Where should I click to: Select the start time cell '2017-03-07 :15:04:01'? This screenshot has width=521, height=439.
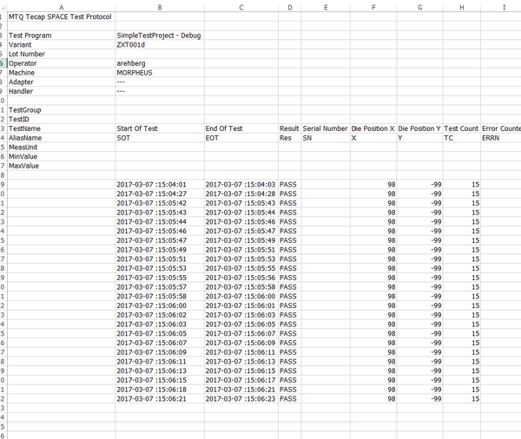[151, 185]
